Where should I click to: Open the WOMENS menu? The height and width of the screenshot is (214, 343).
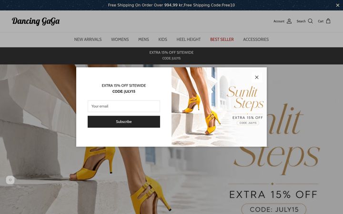(120, 39)
